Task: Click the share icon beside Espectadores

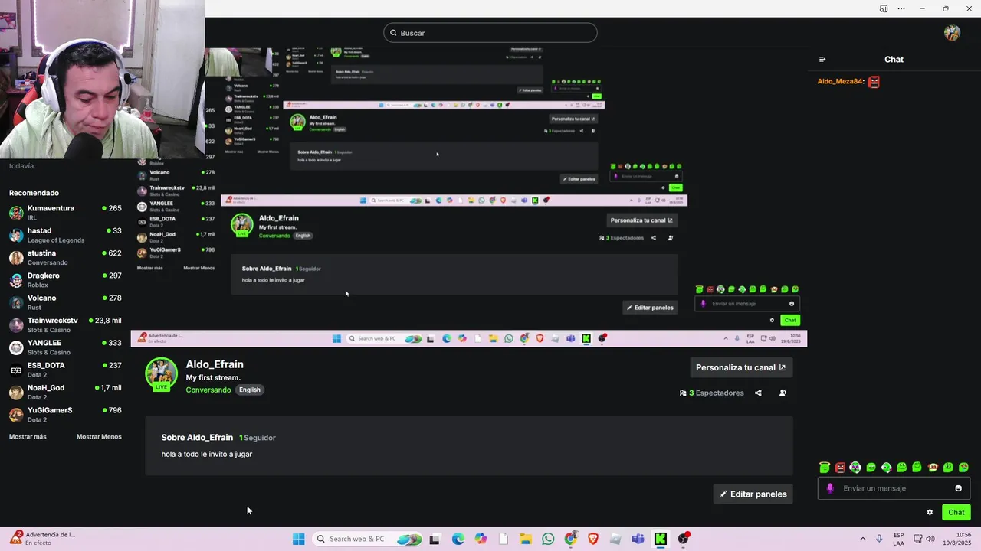Action: pyautogui.click(x=758, y=393)
